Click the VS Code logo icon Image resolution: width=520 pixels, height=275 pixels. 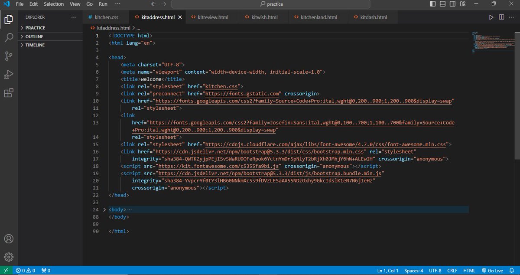pos(6,4)
